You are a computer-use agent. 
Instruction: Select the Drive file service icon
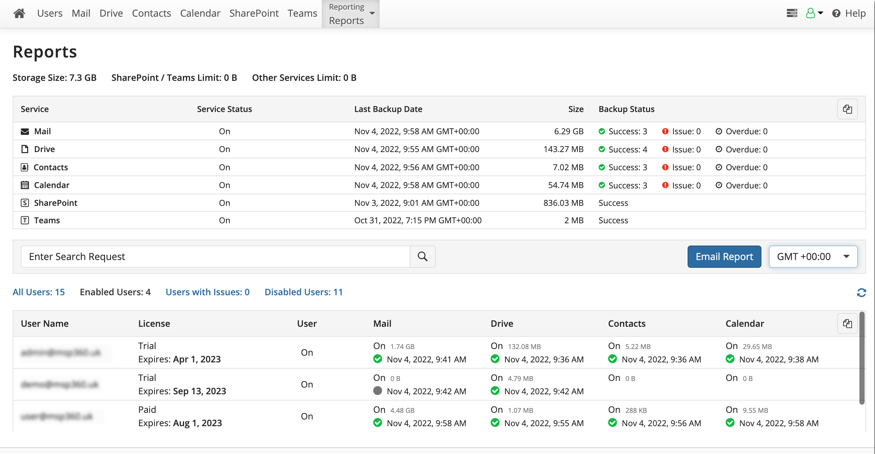tap(25, 149)
